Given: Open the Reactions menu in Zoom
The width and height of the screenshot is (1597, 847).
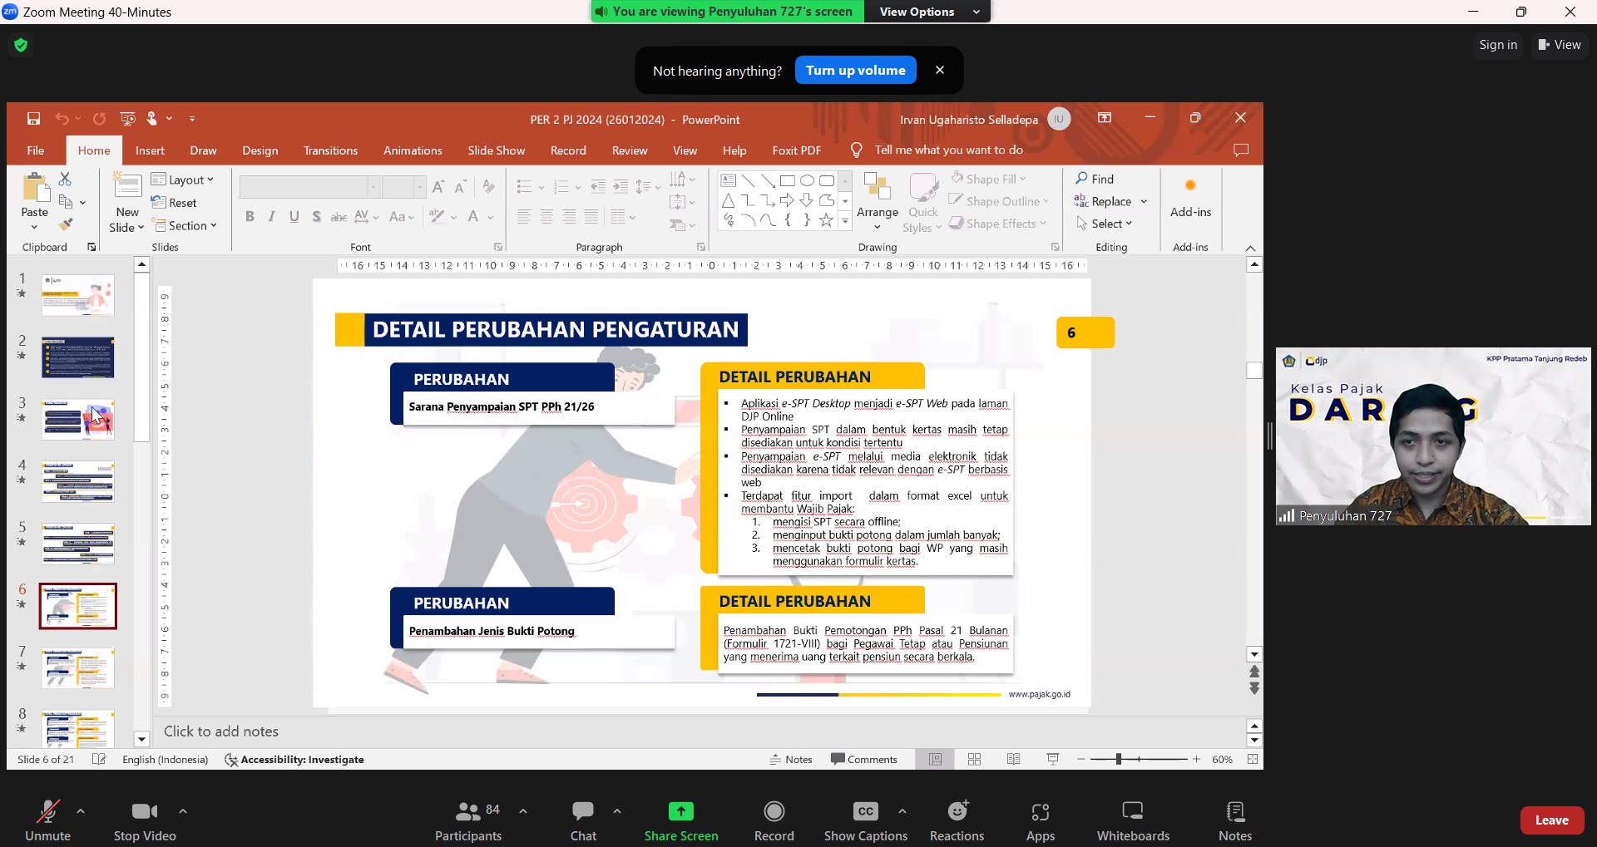Looking at the screenshot, I should [x=957, y=820].
